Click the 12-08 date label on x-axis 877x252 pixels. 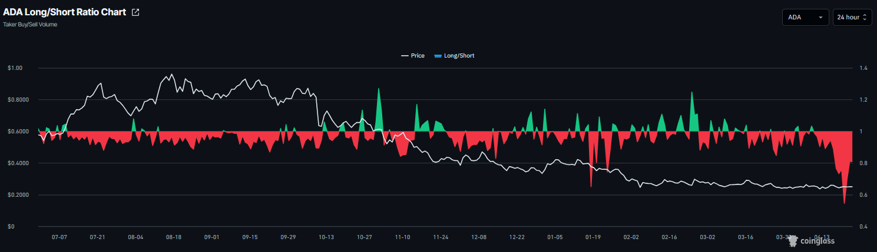[479, 237]
